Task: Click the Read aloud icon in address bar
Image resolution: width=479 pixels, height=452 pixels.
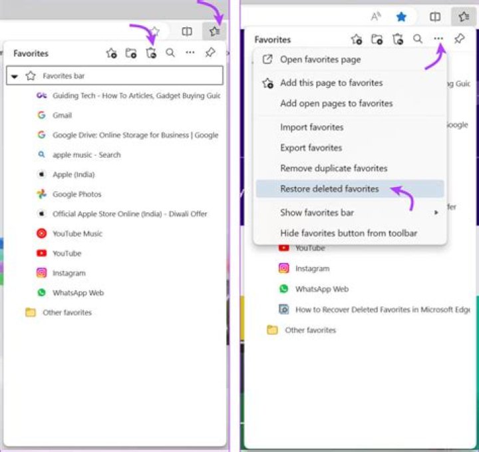Action: click(x=376, y=17)
